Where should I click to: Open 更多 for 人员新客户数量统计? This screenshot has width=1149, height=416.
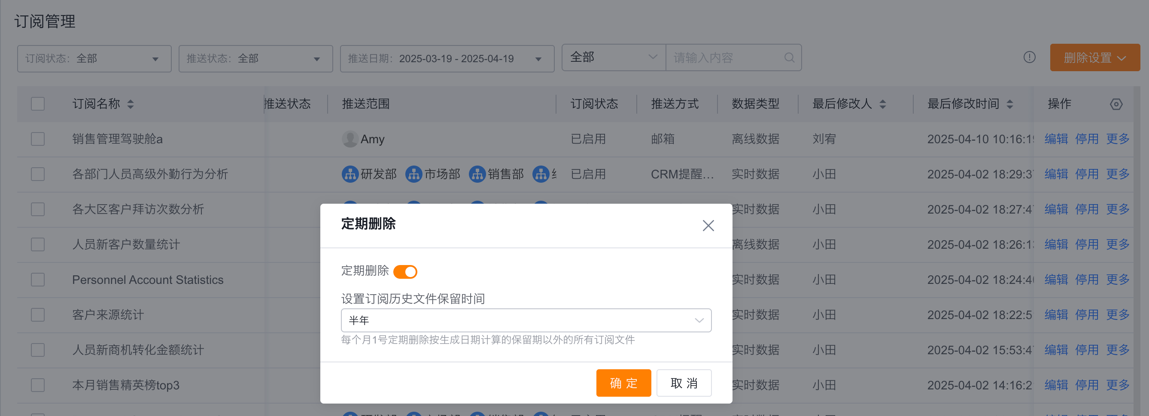(1117, 244)
